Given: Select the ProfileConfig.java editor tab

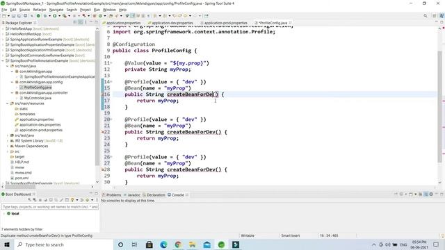Looking at the screenshot, I should click(x=273, y=23).
